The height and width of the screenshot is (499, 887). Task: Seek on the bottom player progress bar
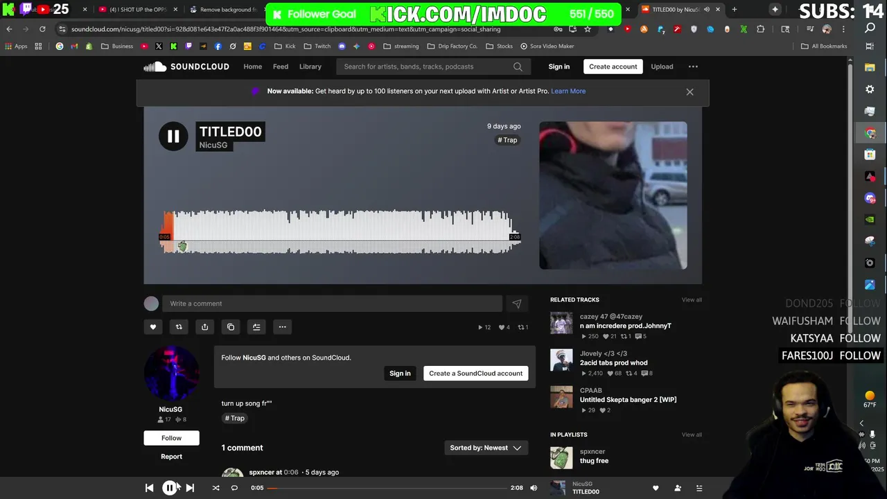387,488
